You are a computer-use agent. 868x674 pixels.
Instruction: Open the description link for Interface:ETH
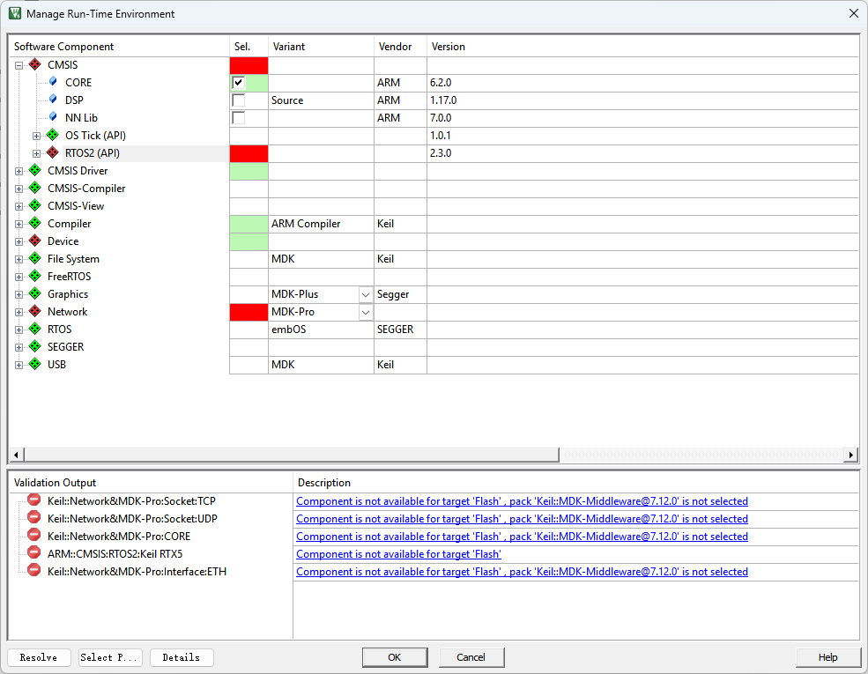522,572
